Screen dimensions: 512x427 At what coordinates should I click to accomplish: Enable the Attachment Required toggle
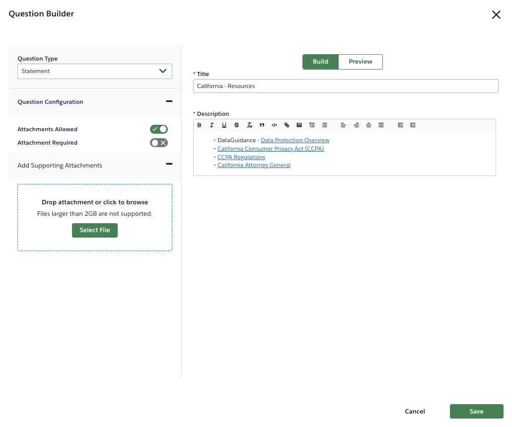click(158, 143)
